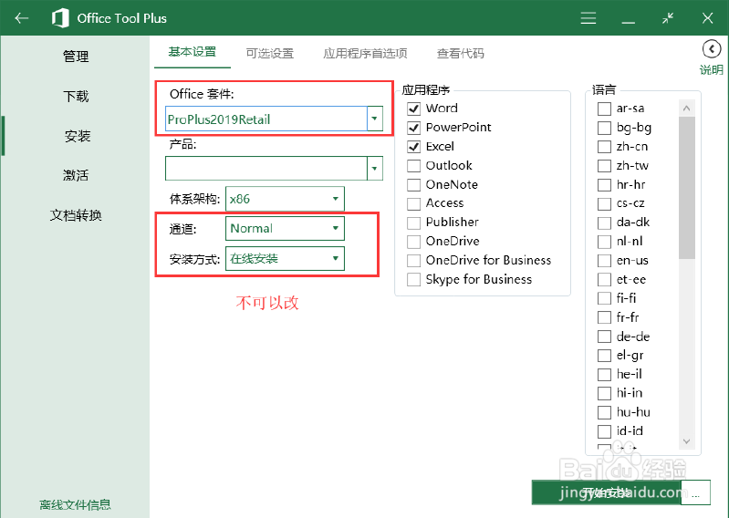Screen dimensions: 729x518
Task: Check the et-ee language
Action: (x=604, y=280)
